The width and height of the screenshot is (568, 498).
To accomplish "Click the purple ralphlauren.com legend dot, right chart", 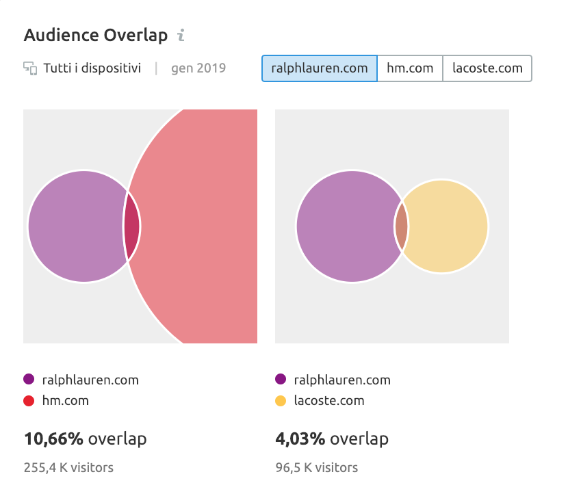I will 281,380.
